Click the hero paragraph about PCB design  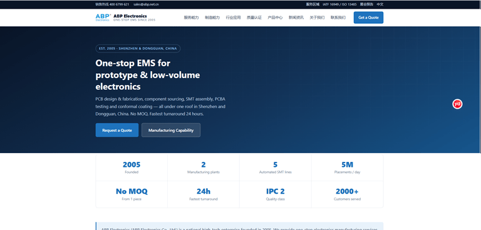pos(160,107)
